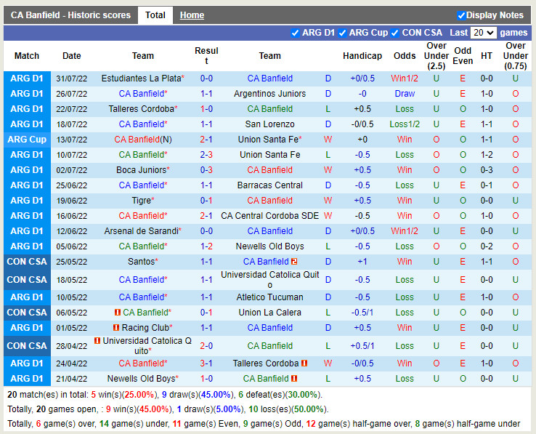Viewport: 536px width, 434px height.
Task: Select the Total tab
Action: [155, 15]
